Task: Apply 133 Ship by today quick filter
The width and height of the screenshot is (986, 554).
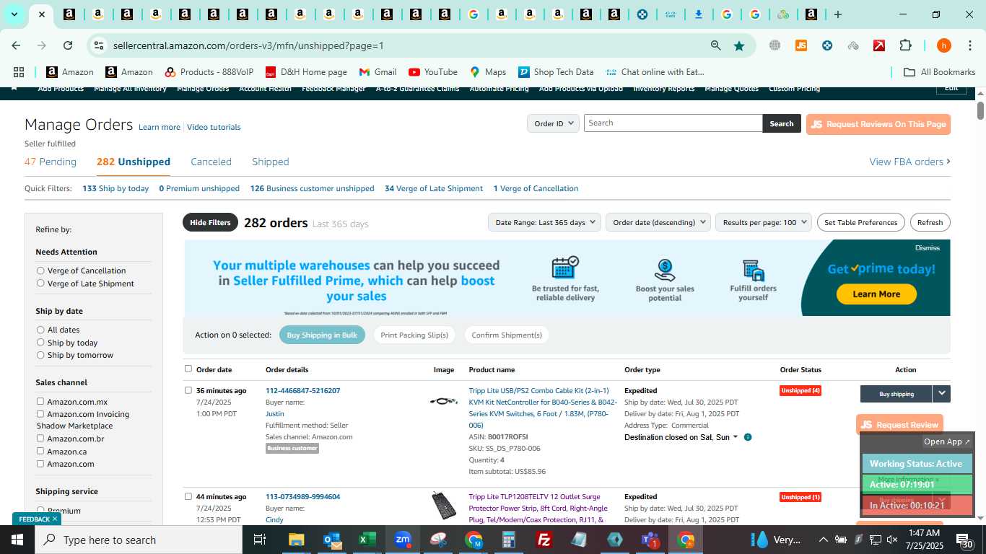Action: point(115,188)
